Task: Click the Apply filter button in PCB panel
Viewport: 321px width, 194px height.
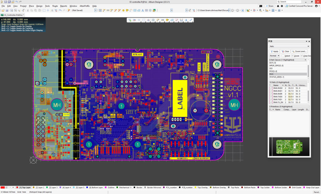Action: tap(274, 51)
